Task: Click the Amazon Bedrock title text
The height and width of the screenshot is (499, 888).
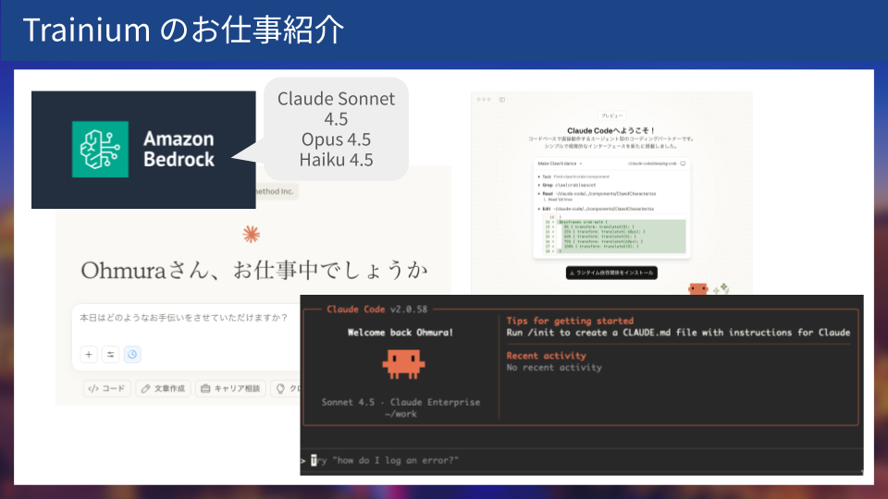Action: coord(179,149)
